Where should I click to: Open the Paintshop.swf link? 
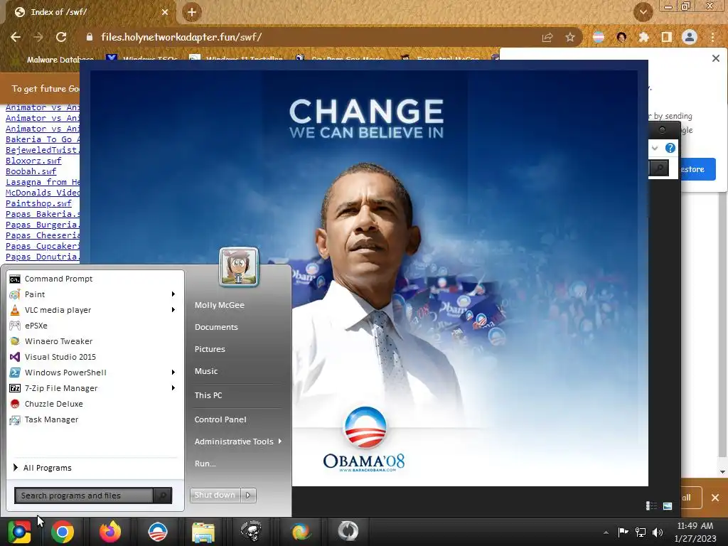(x=38, y=203)
